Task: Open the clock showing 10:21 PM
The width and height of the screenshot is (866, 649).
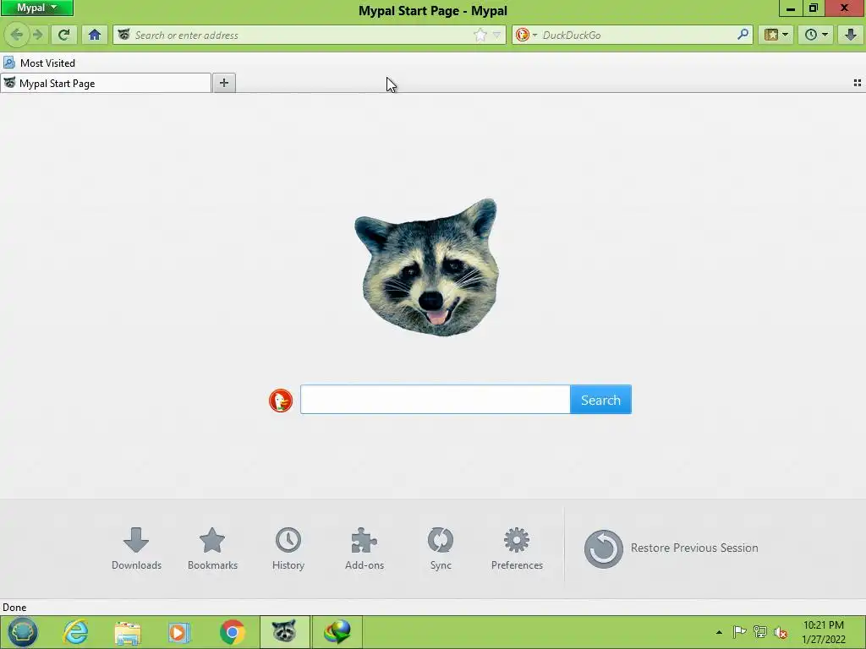Action: [x=824, y=632]
